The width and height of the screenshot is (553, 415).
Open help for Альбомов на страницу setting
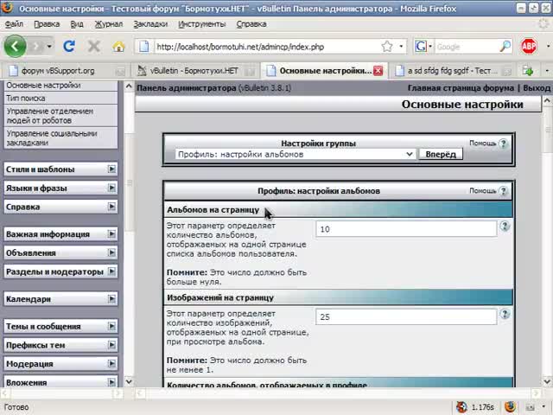(x=505, y=227)
